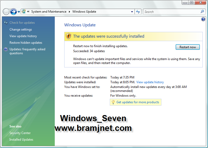Close the Windows Update window
This screenshot has width=208, height=148.
point(201,3)
